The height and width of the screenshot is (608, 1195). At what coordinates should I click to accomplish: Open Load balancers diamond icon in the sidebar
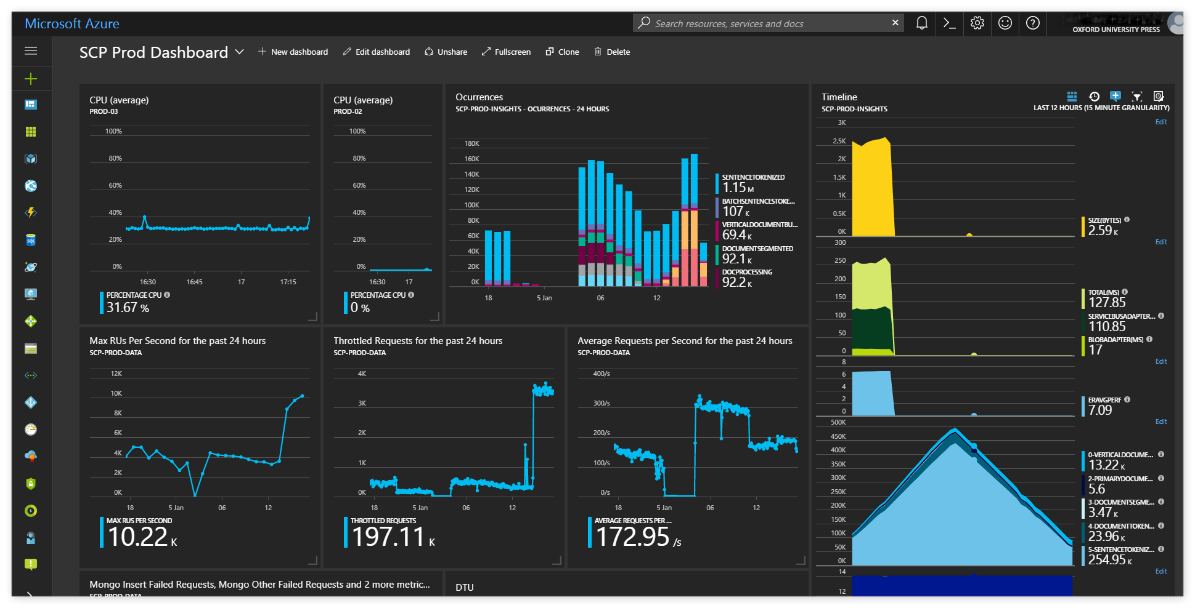click(x=31, y=321)
